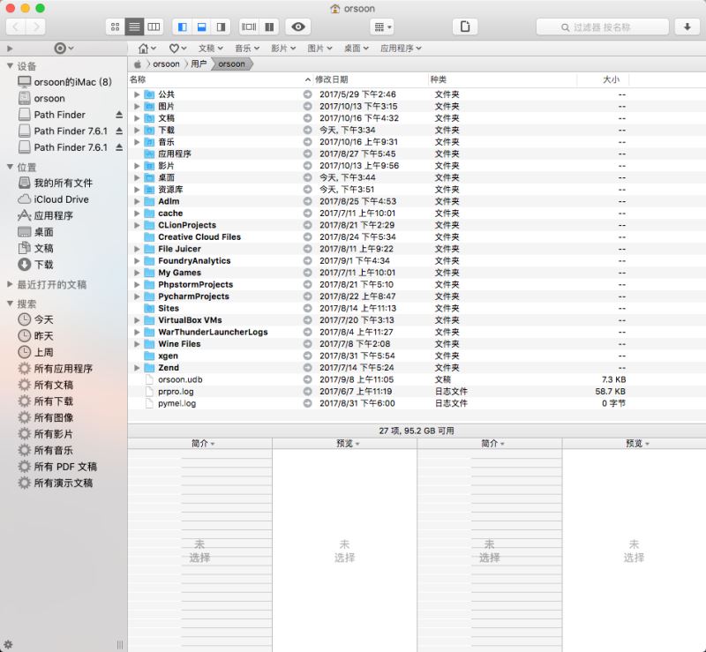Screen dimensions: 706x652
Task: Sort by 大小 column header
Action: [x=603, y=79]
